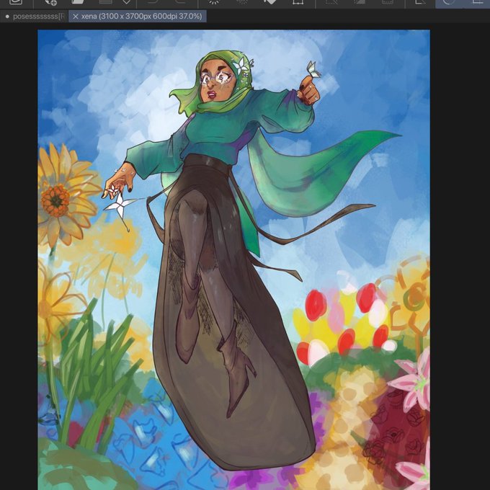Toggle Show Selection Border icon
The height and width of the screenshot is (490, 490).
click(388, 1)
